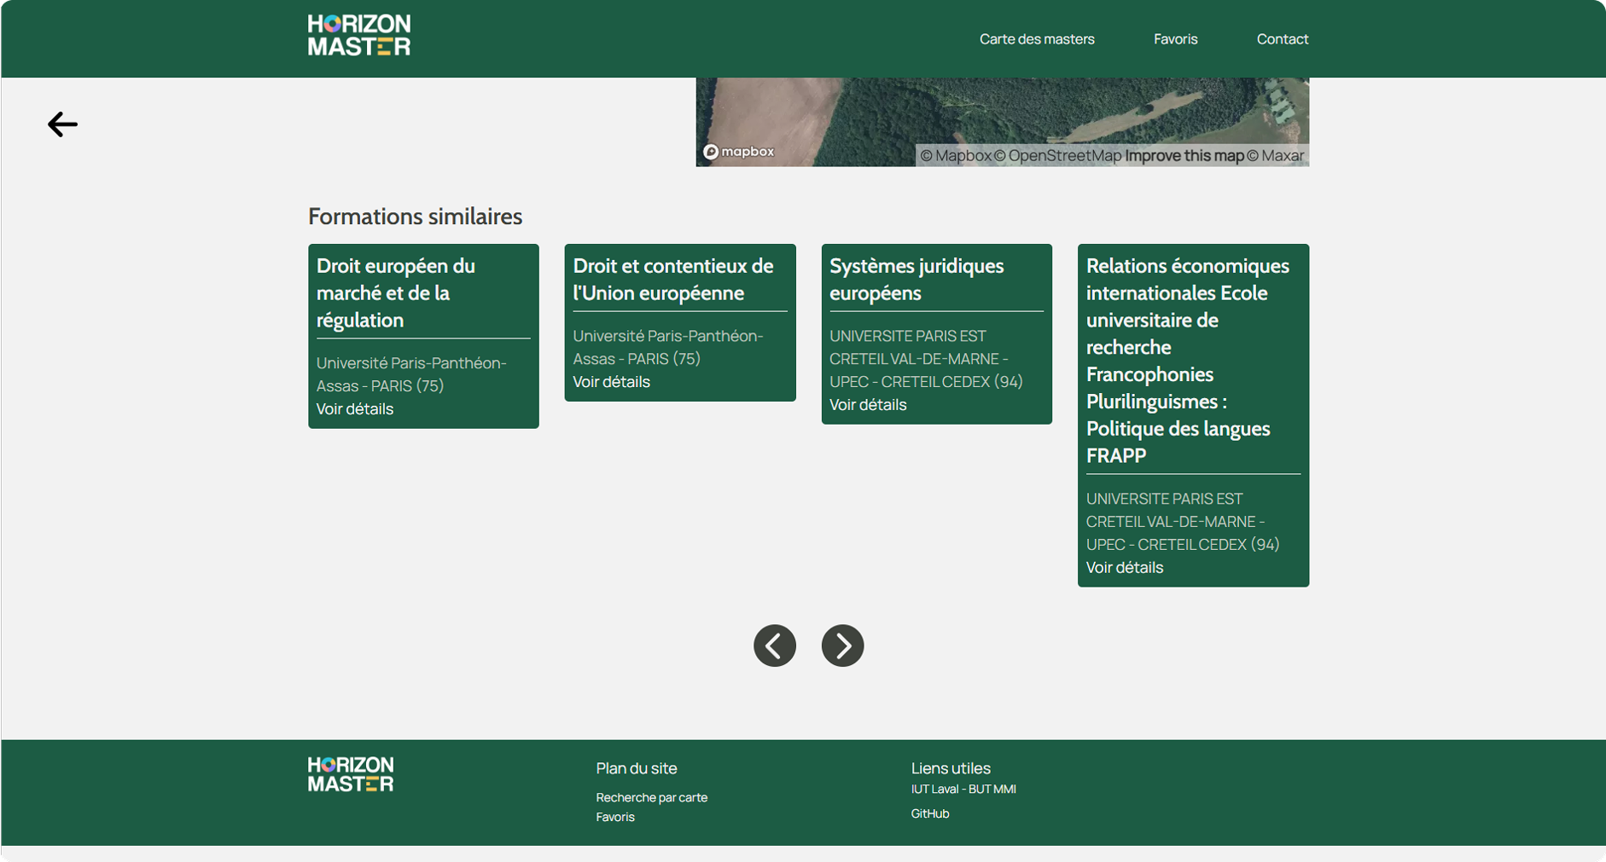The height and width of the screenshot is (862, 1606).
Task: View details for Droit européen du marché
Action: pos(355,409)
